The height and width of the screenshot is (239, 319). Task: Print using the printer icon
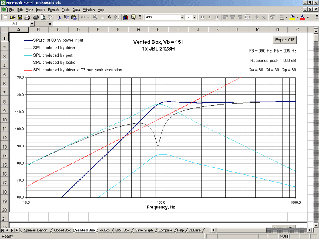36,17
